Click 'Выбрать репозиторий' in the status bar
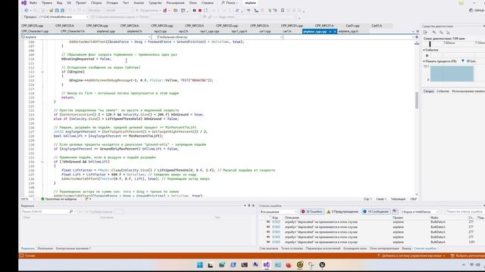485x272 pixels. 468,255
